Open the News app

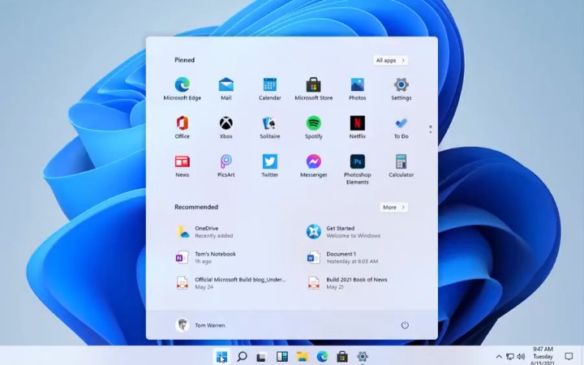coord(182,165)
